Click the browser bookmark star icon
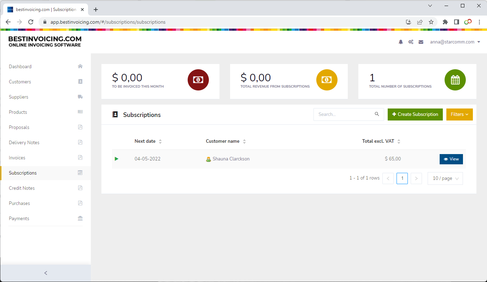Viewport: 487px width, 282px height. click(431, 22)
